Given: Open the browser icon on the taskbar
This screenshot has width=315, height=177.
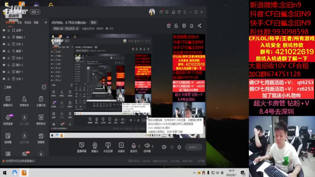Looking at the screenshot, I should tap(15, 173).
